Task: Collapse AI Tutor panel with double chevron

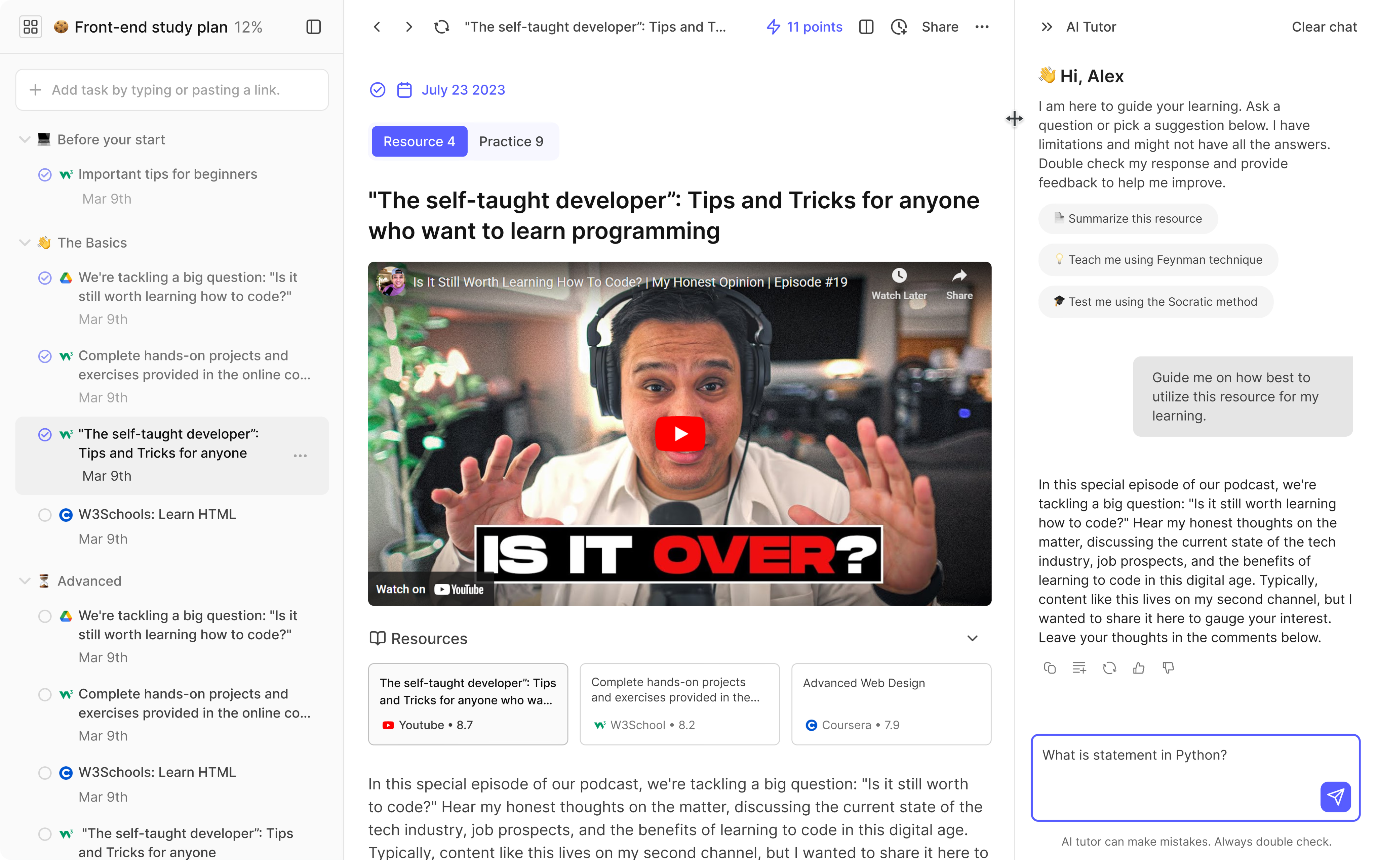Action: (x=1047, y=27)
